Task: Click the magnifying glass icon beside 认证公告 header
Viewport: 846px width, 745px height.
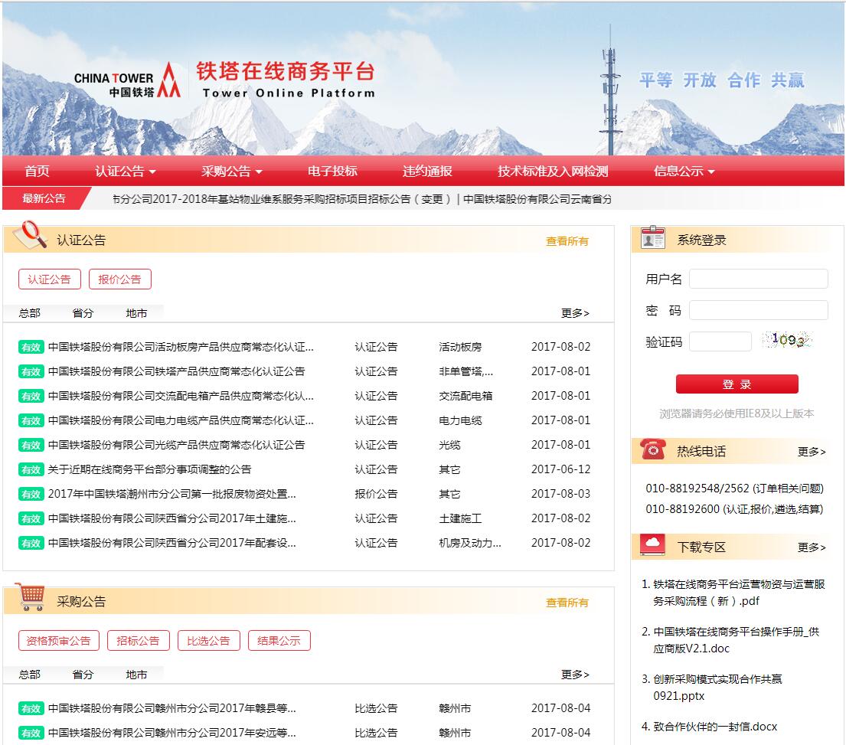Action: pos(31,235)
